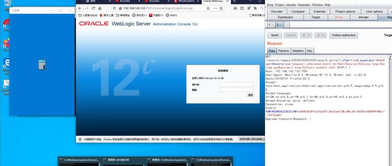Switch to the Comparer tab

click(298, 12)
